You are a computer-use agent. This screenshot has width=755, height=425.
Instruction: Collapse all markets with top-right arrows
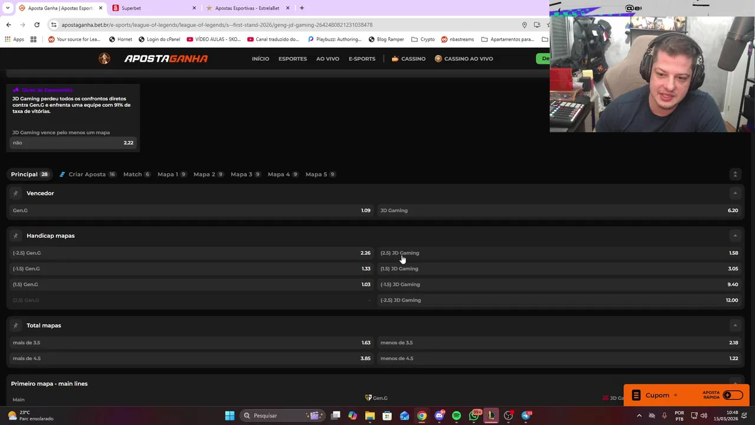(735, 174)
